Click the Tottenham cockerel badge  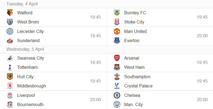pyautogui.click(x=10, y=67)
